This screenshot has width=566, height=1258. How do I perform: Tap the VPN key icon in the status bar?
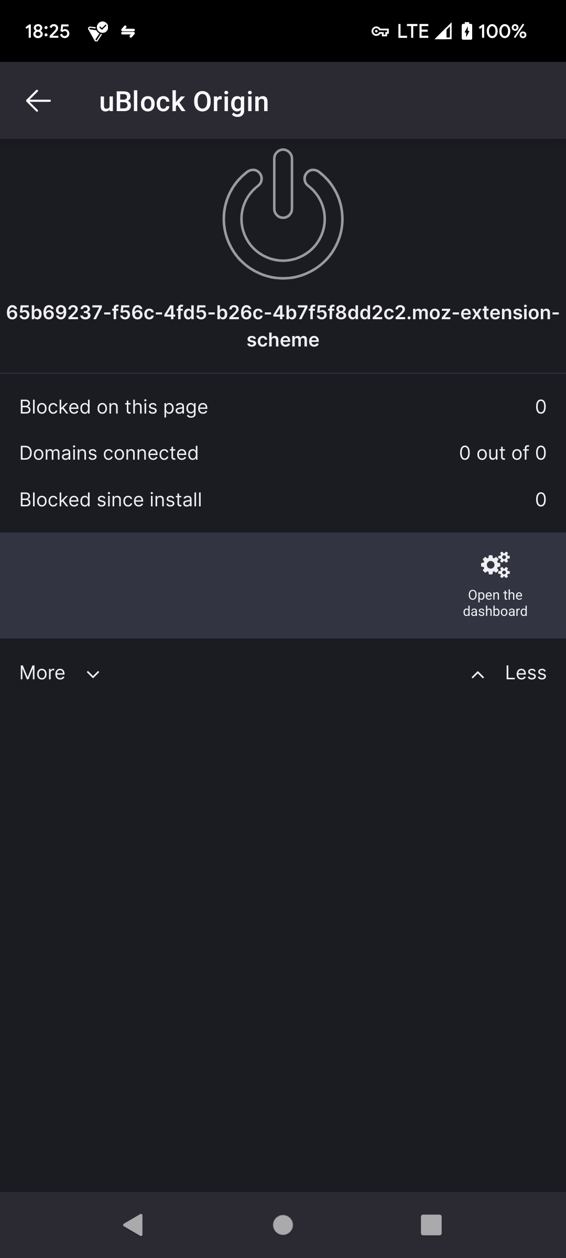tap(380, 32)
